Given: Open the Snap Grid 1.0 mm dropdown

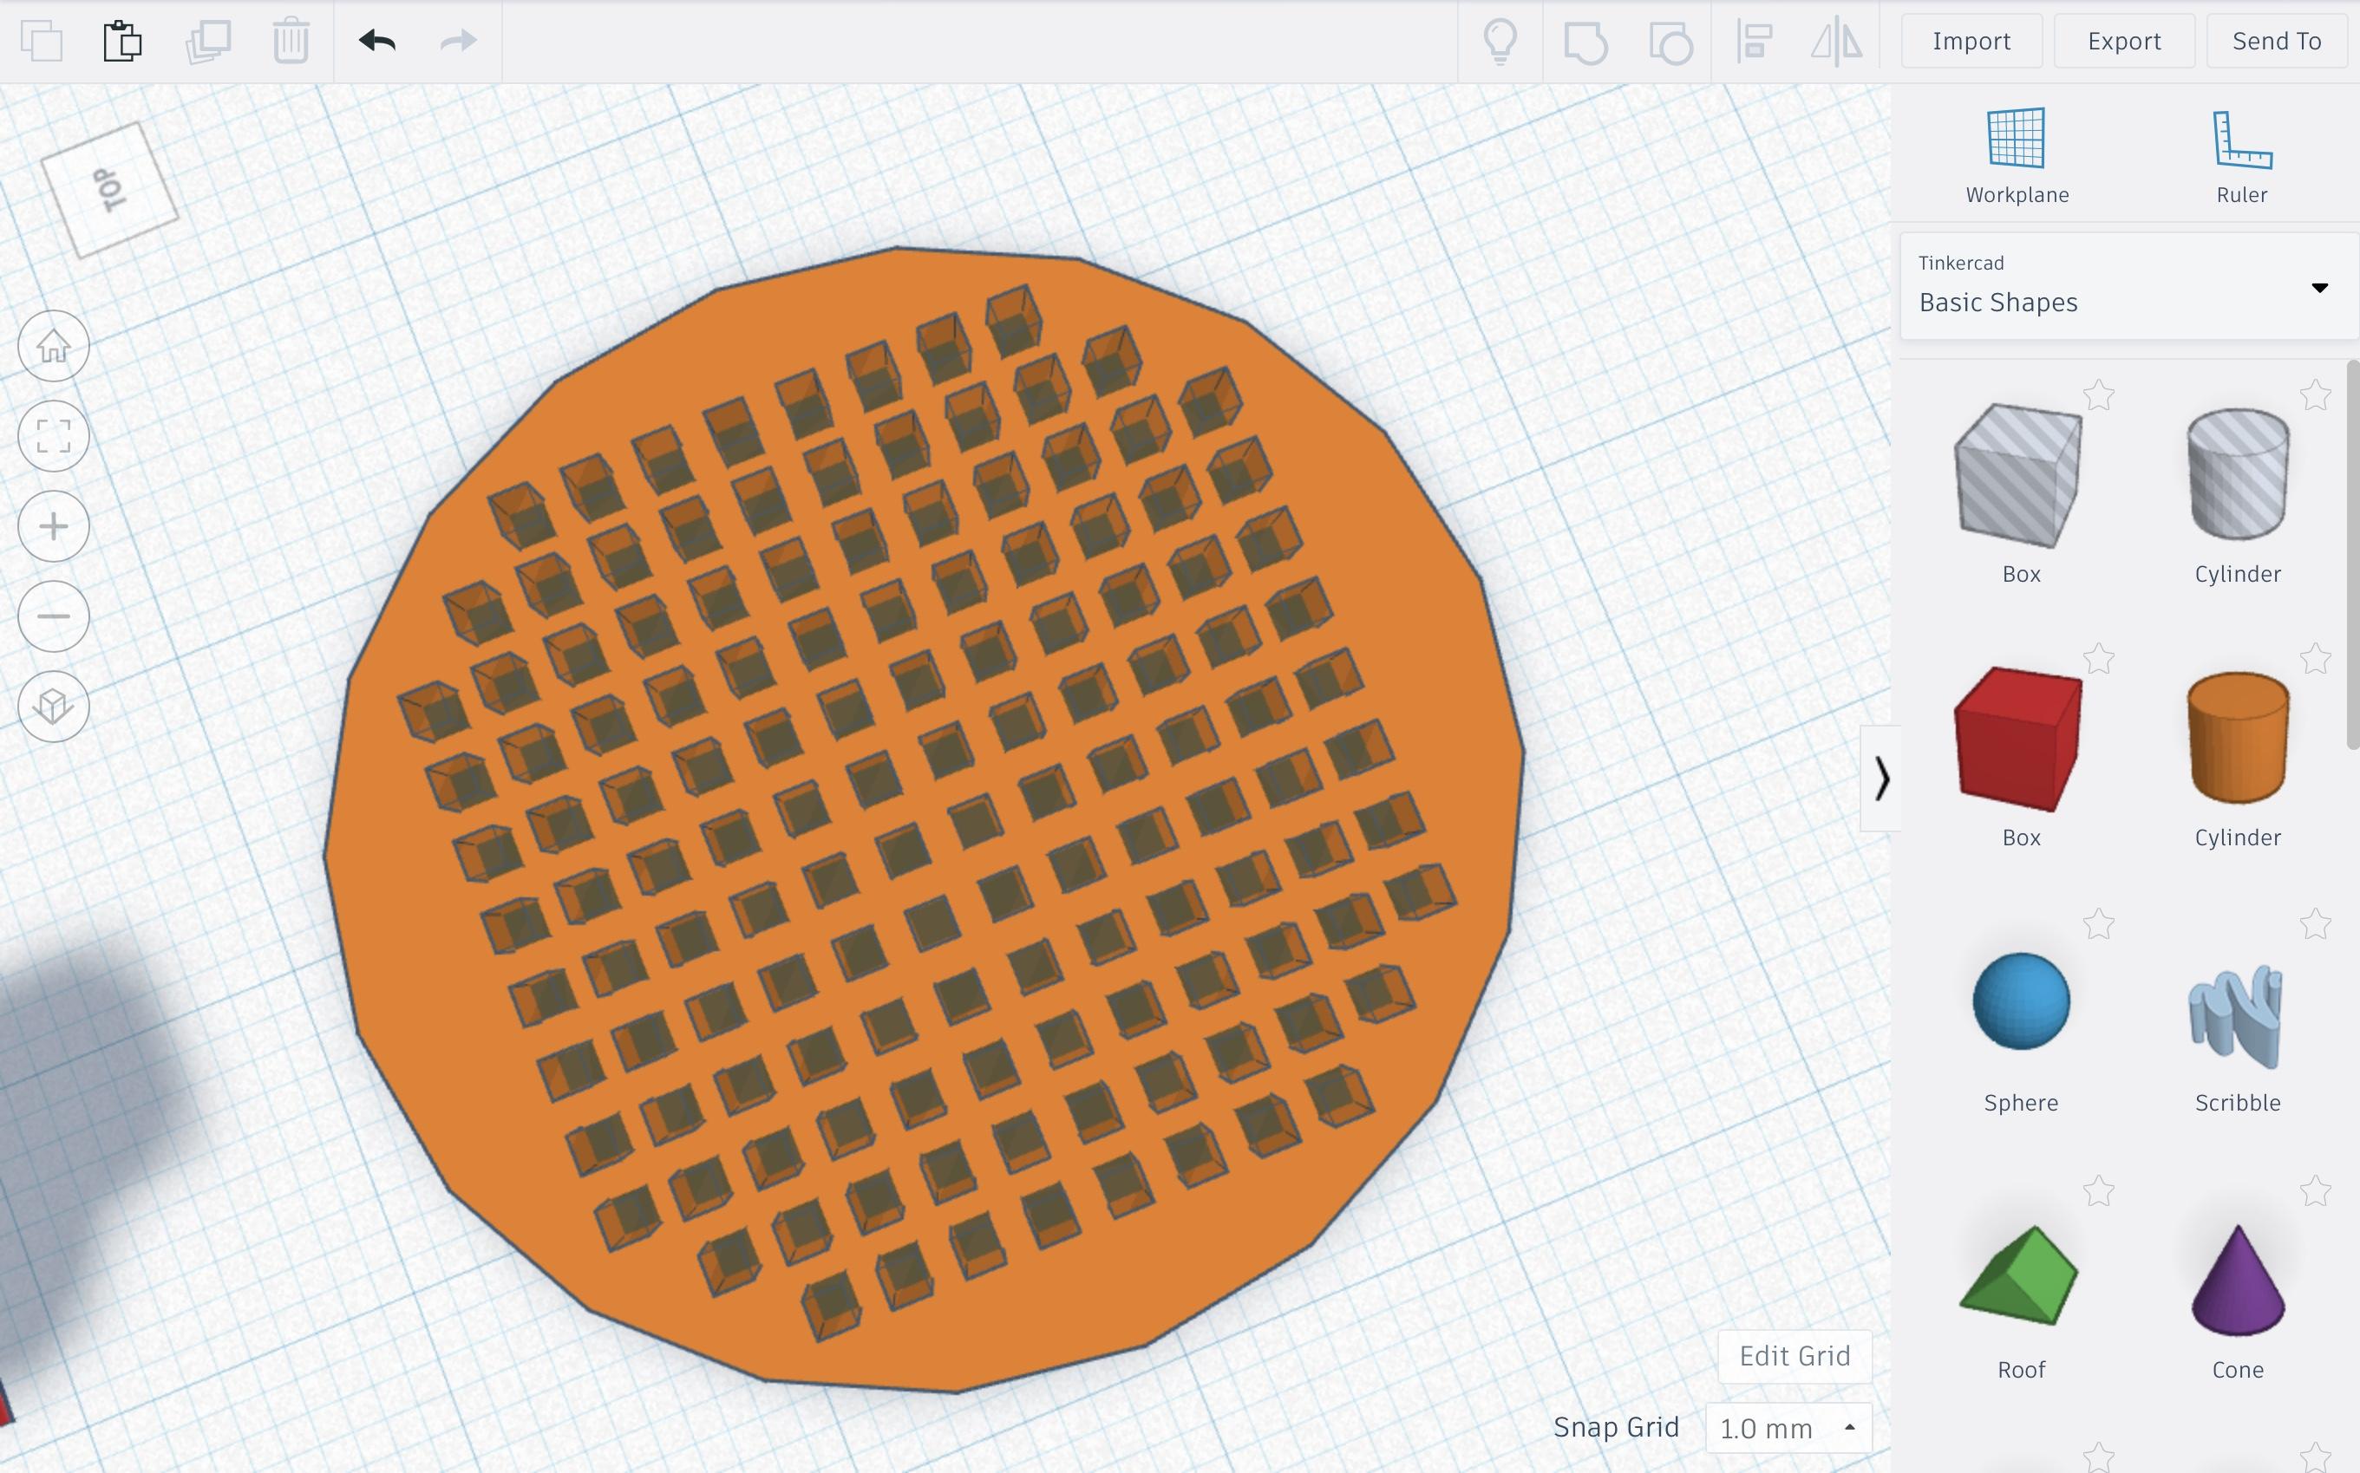Looking at the screenshot, I should coord(1788,1428).
